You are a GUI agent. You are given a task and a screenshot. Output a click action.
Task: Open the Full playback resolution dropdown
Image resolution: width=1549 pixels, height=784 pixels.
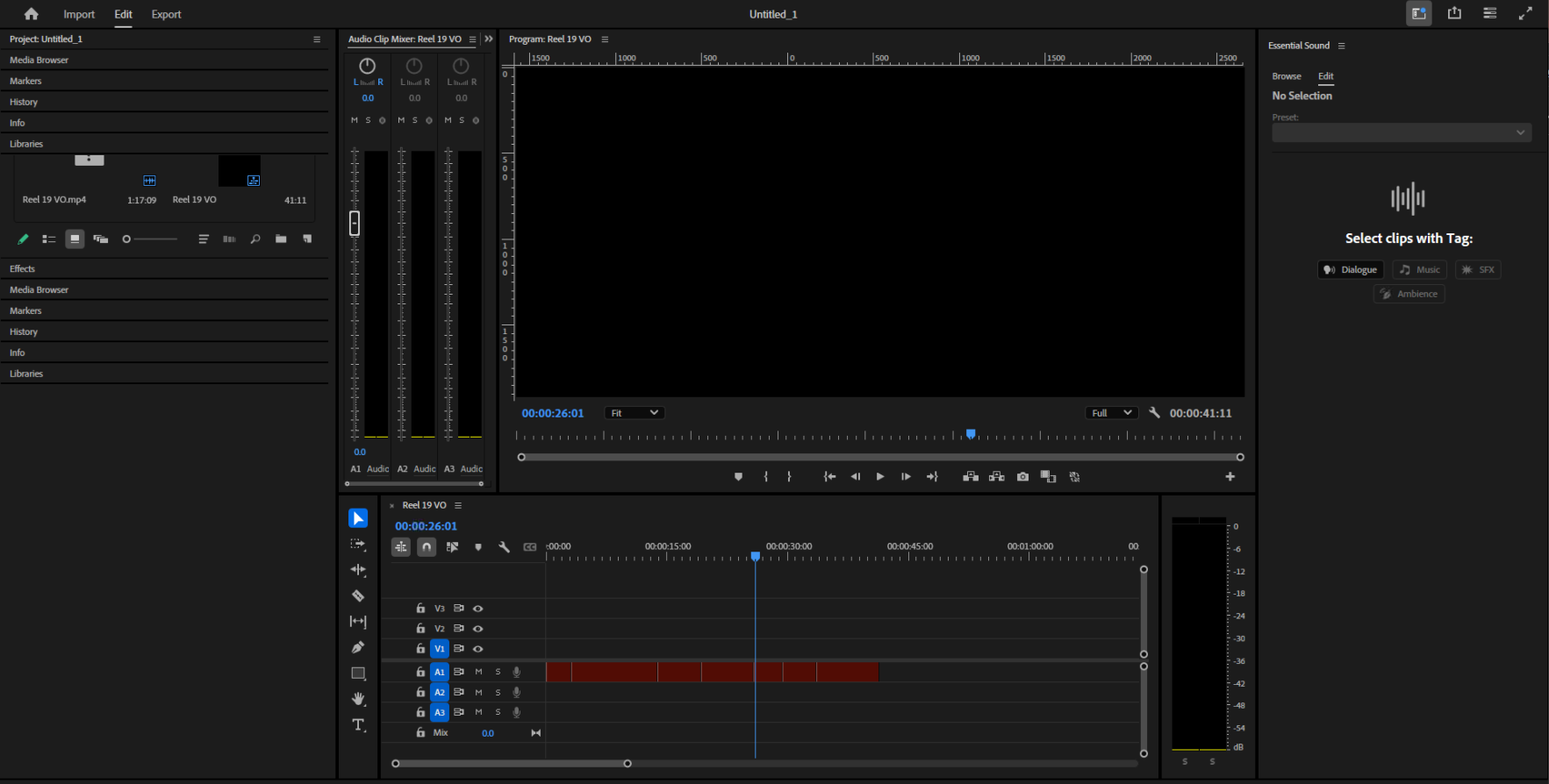[x=1111, y=413]
